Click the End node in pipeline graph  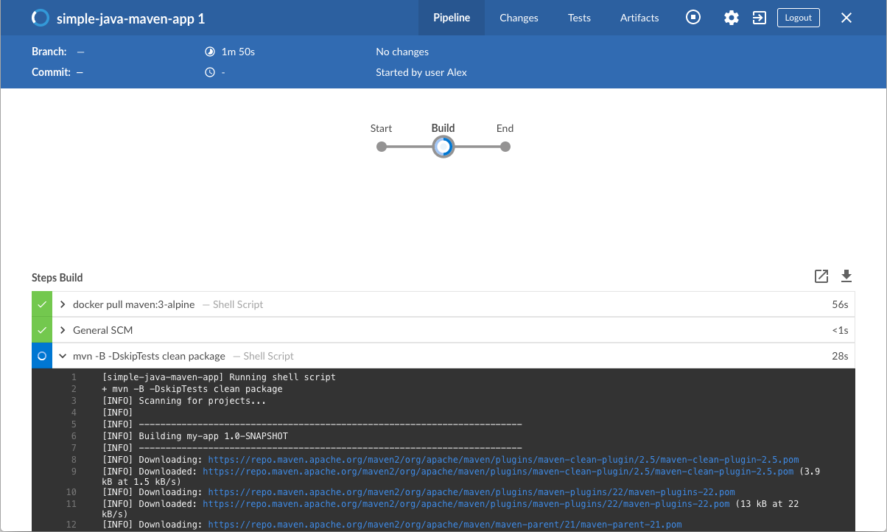click(505, 147)
